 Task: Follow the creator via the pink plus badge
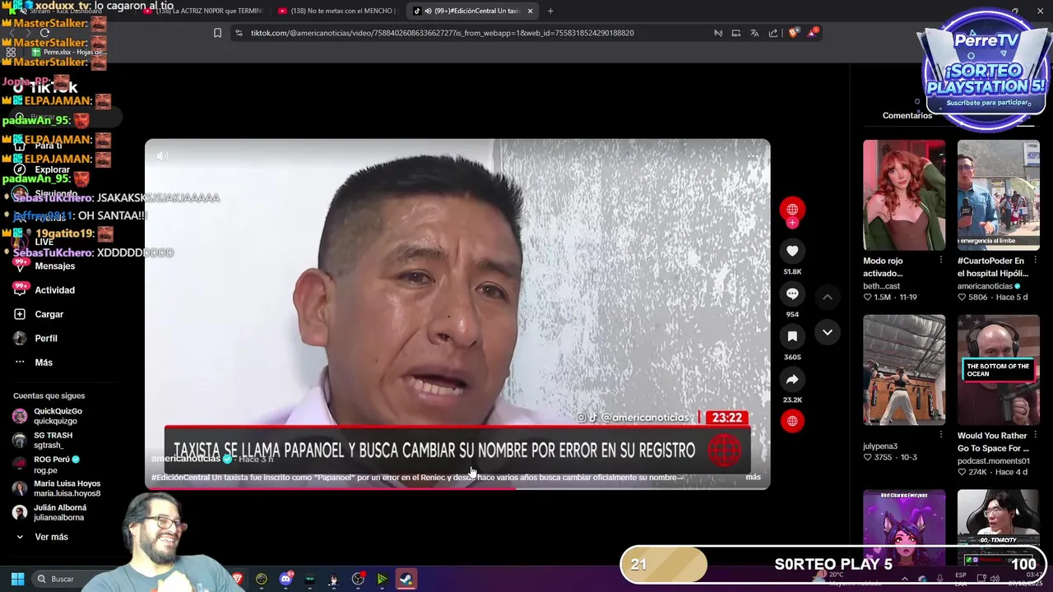pos(792,223)
